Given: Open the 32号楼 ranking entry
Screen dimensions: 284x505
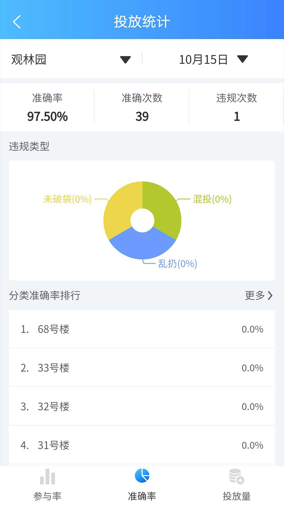Looking at the screenshot, I should click(x=142, y=407).
